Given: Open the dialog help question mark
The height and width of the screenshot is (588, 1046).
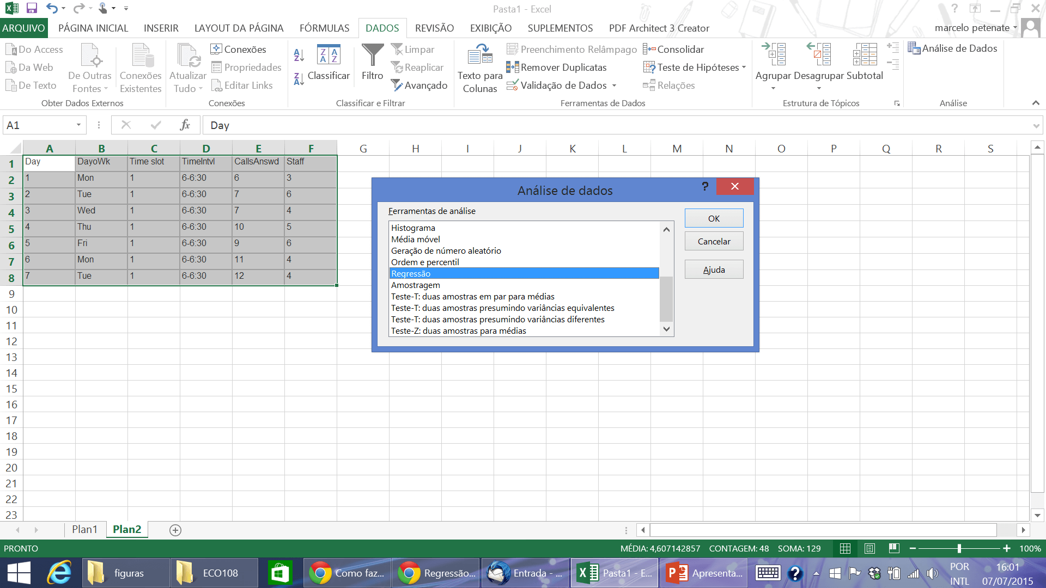Looking at the screenshot, I should [706, 187].
